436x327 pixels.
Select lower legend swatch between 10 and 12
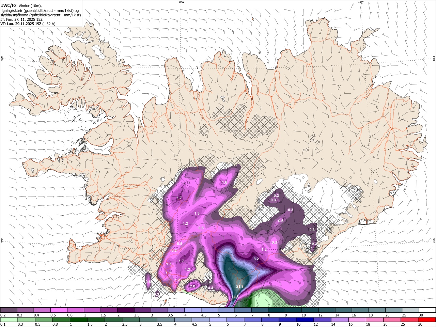tap(305, 320)
